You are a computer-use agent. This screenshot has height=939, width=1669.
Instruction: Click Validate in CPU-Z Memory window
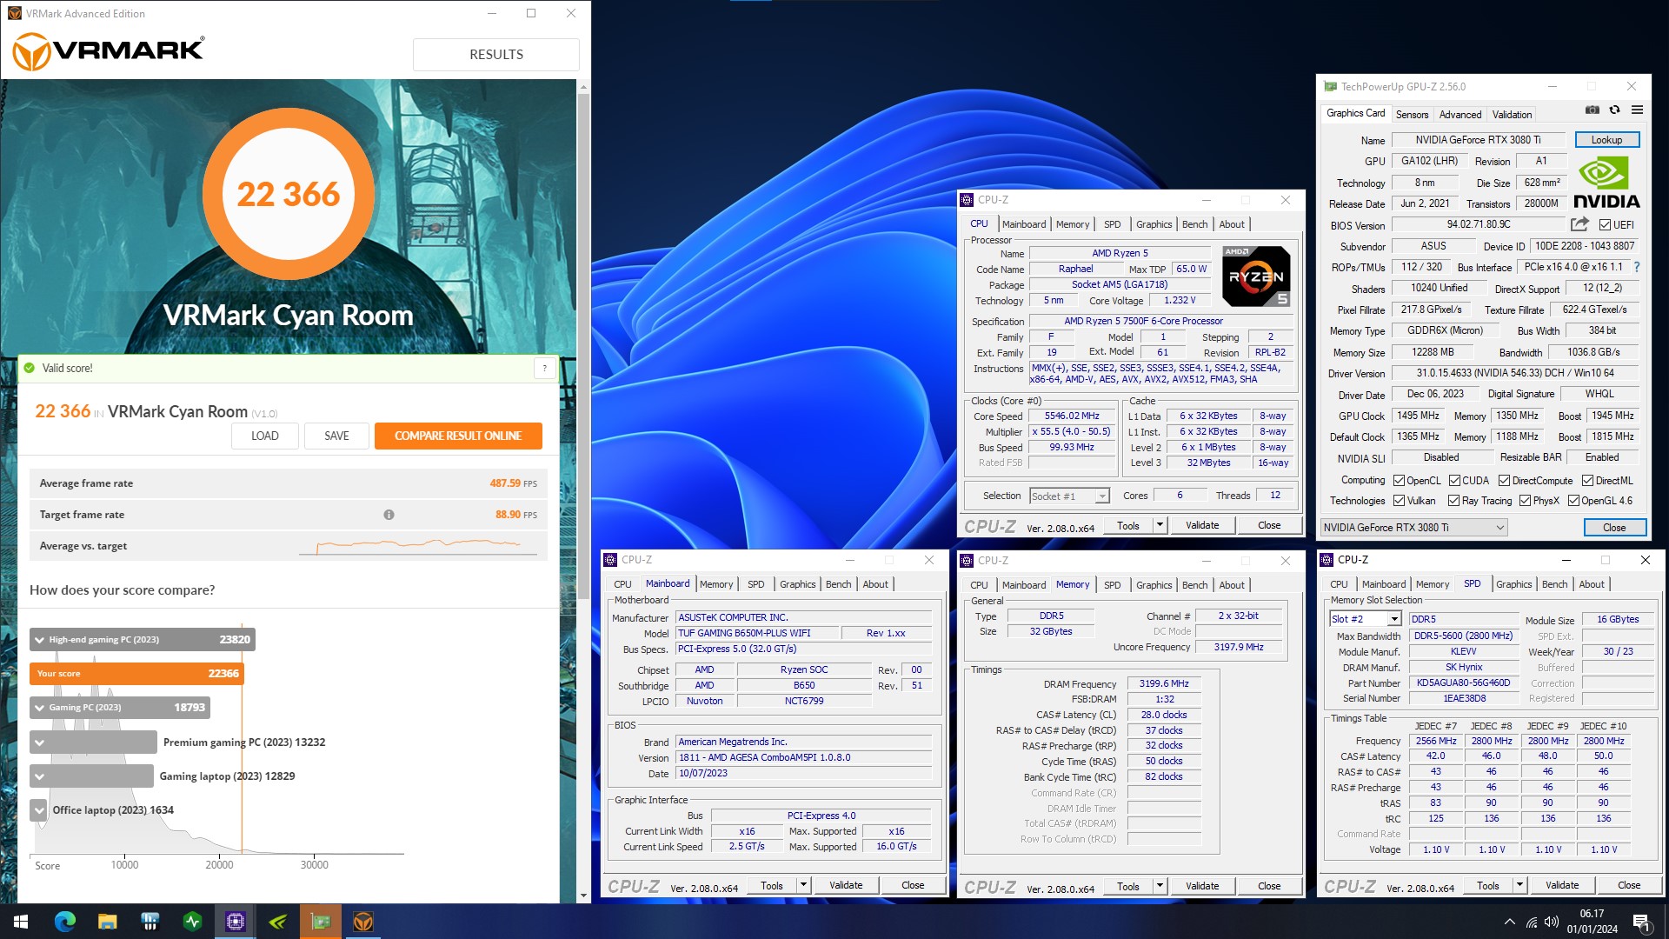pos(1202,886)
